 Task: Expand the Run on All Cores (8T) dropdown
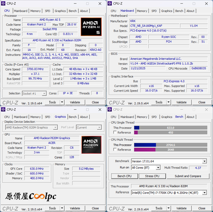click(x=158, y=168)
